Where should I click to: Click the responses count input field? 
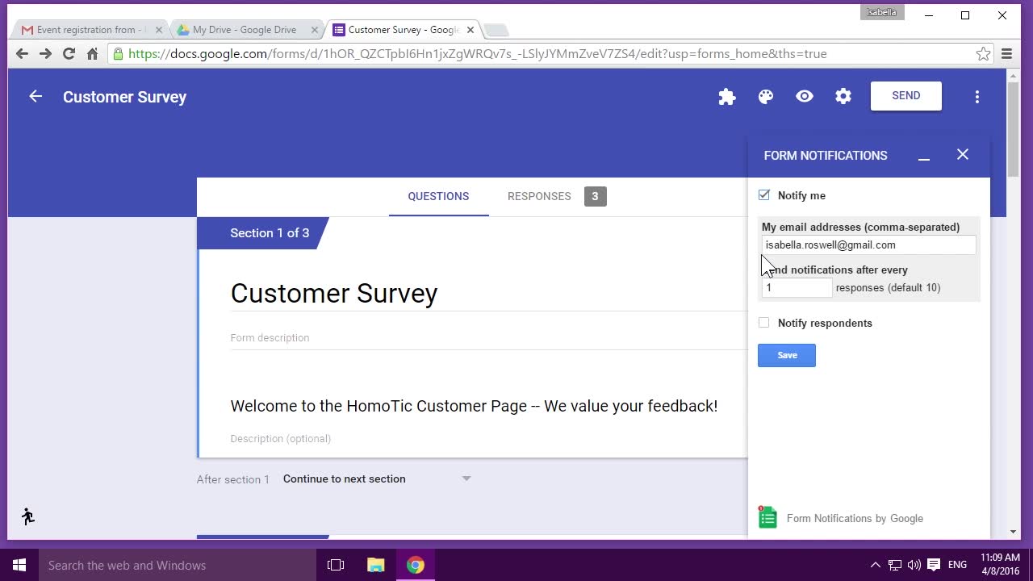(x=797, y=288)
